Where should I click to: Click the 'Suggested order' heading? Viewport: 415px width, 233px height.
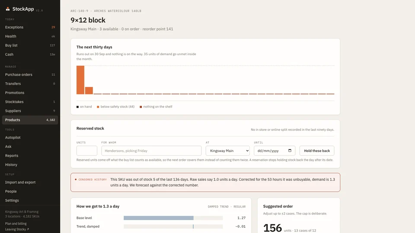(x=278, y=206)
